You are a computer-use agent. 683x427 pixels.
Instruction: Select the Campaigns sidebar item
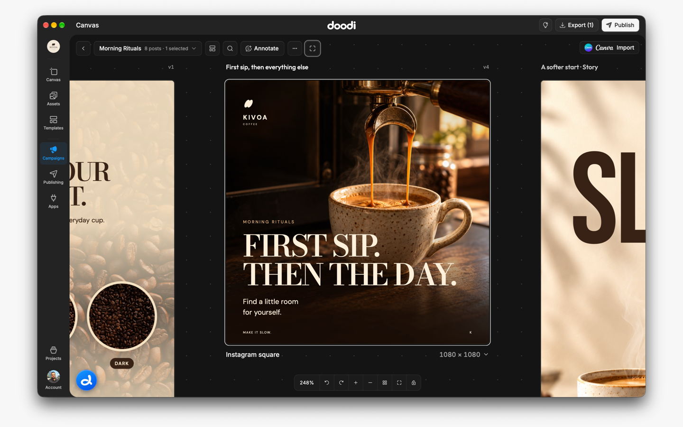53,153
